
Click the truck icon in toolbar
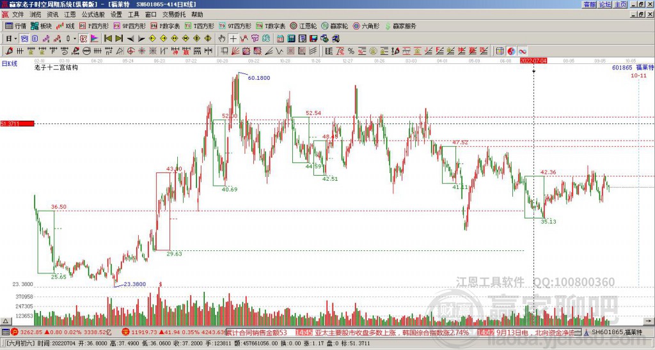pyautogui.click(x=335, y=39)
